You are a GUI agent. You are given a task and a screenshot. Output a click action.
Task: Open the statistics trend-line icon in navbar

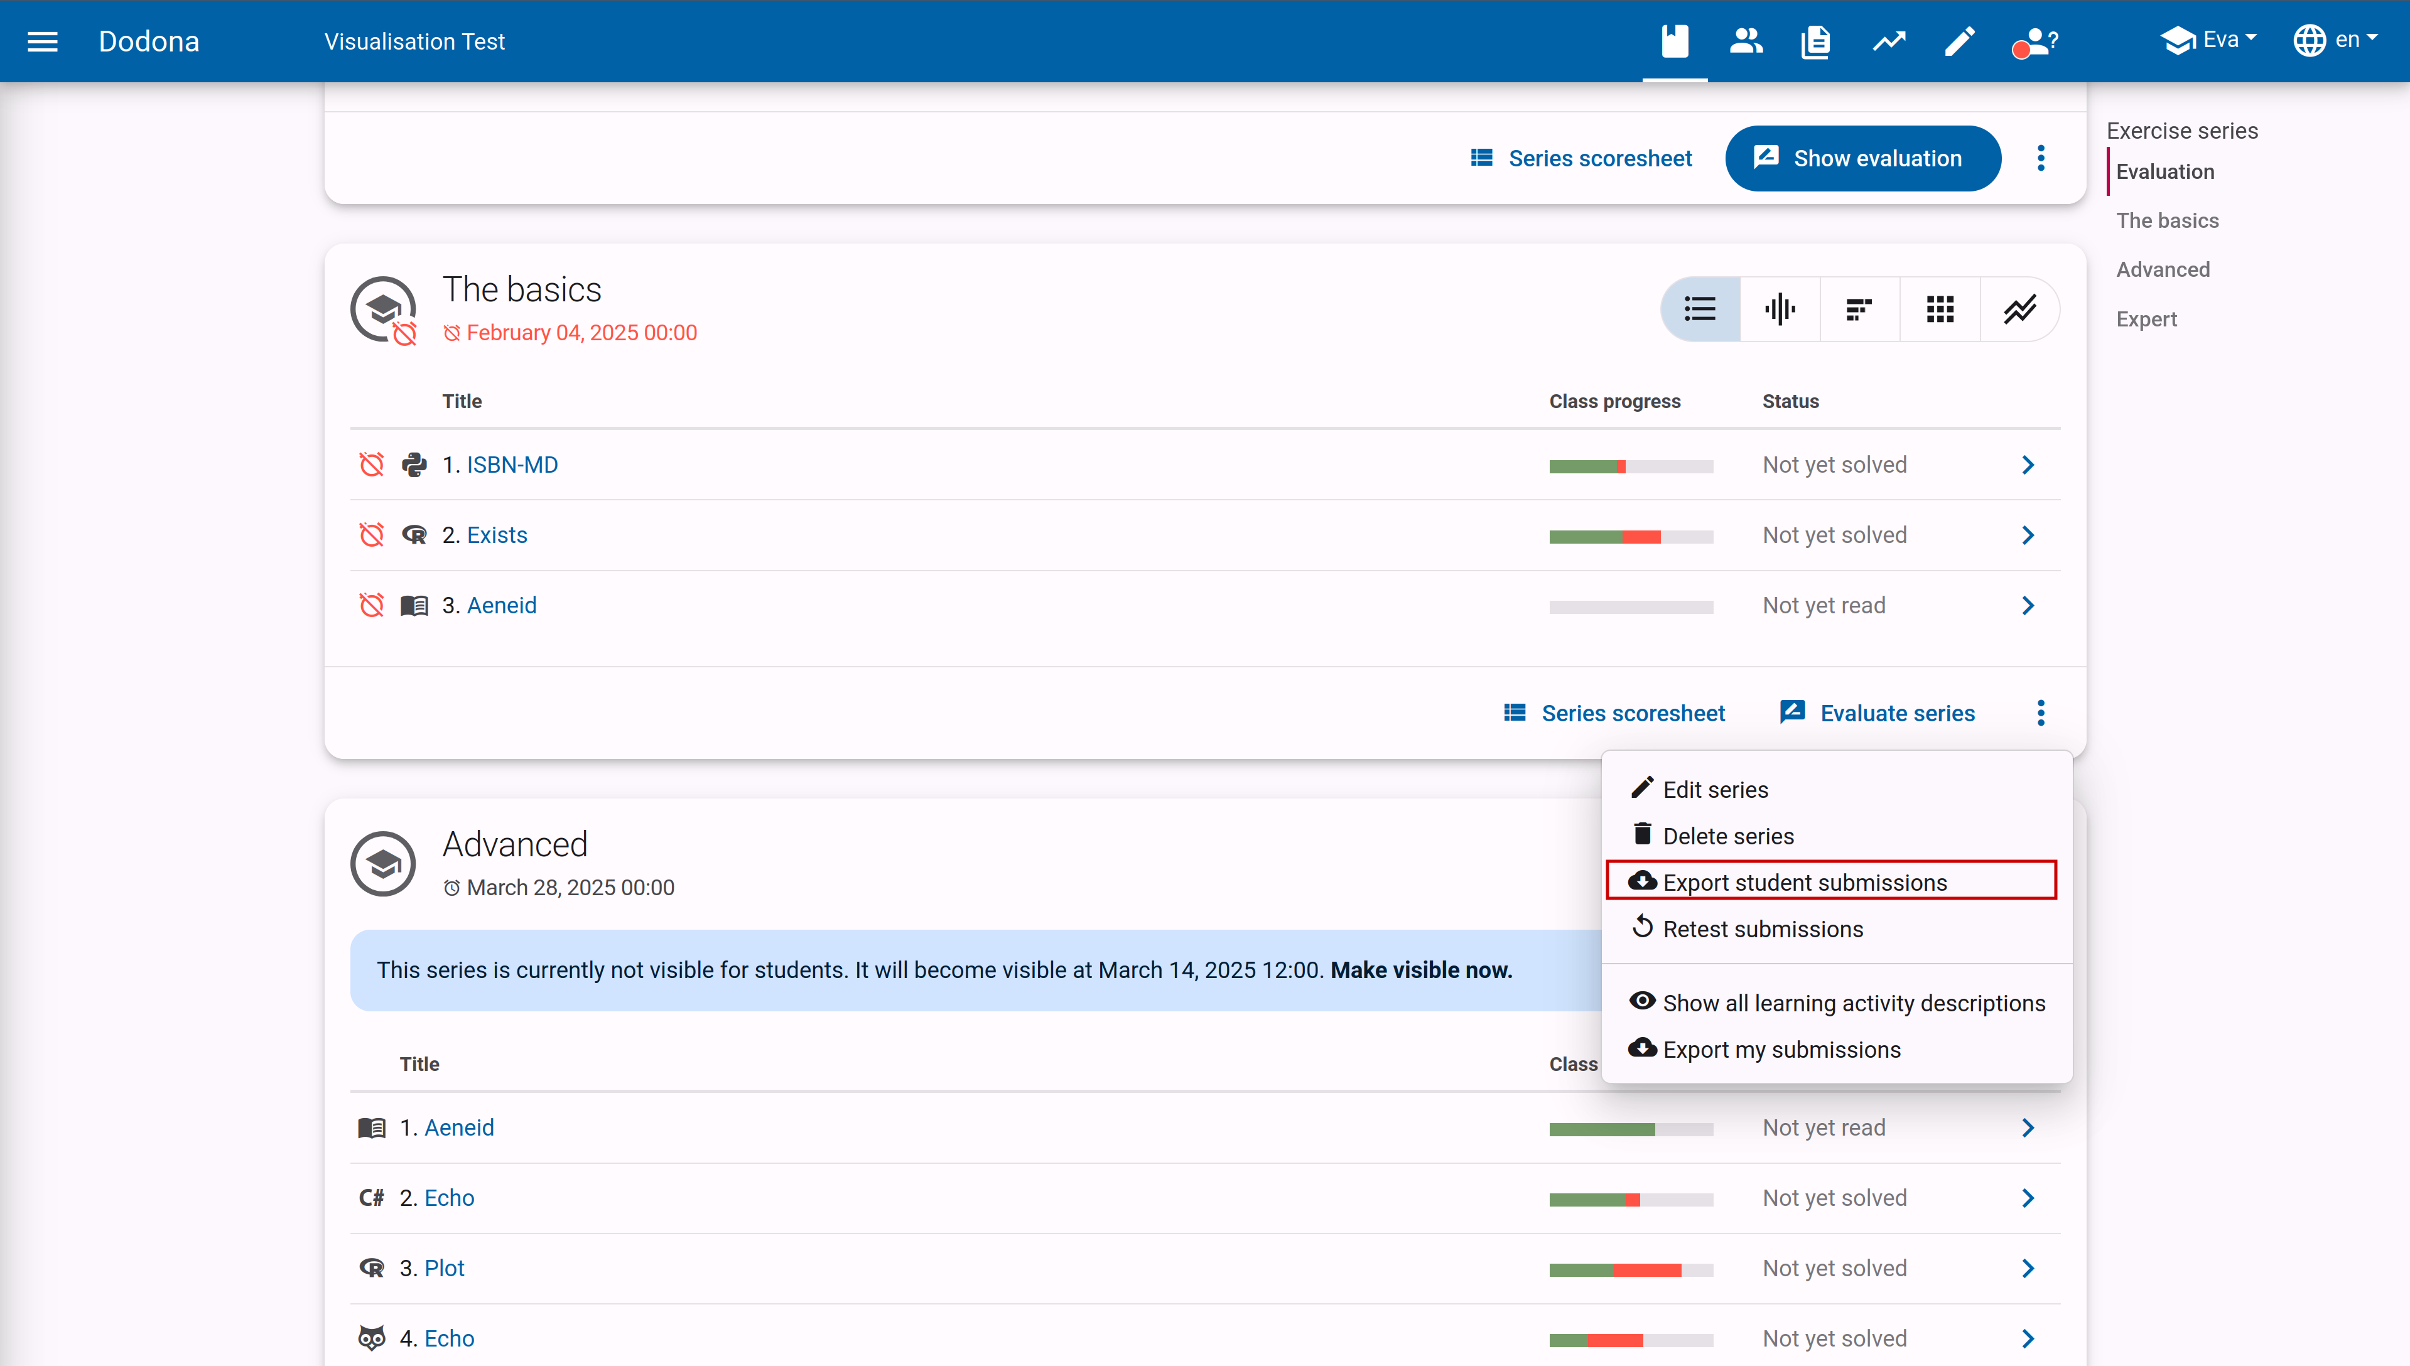[x=1889, y=41]
